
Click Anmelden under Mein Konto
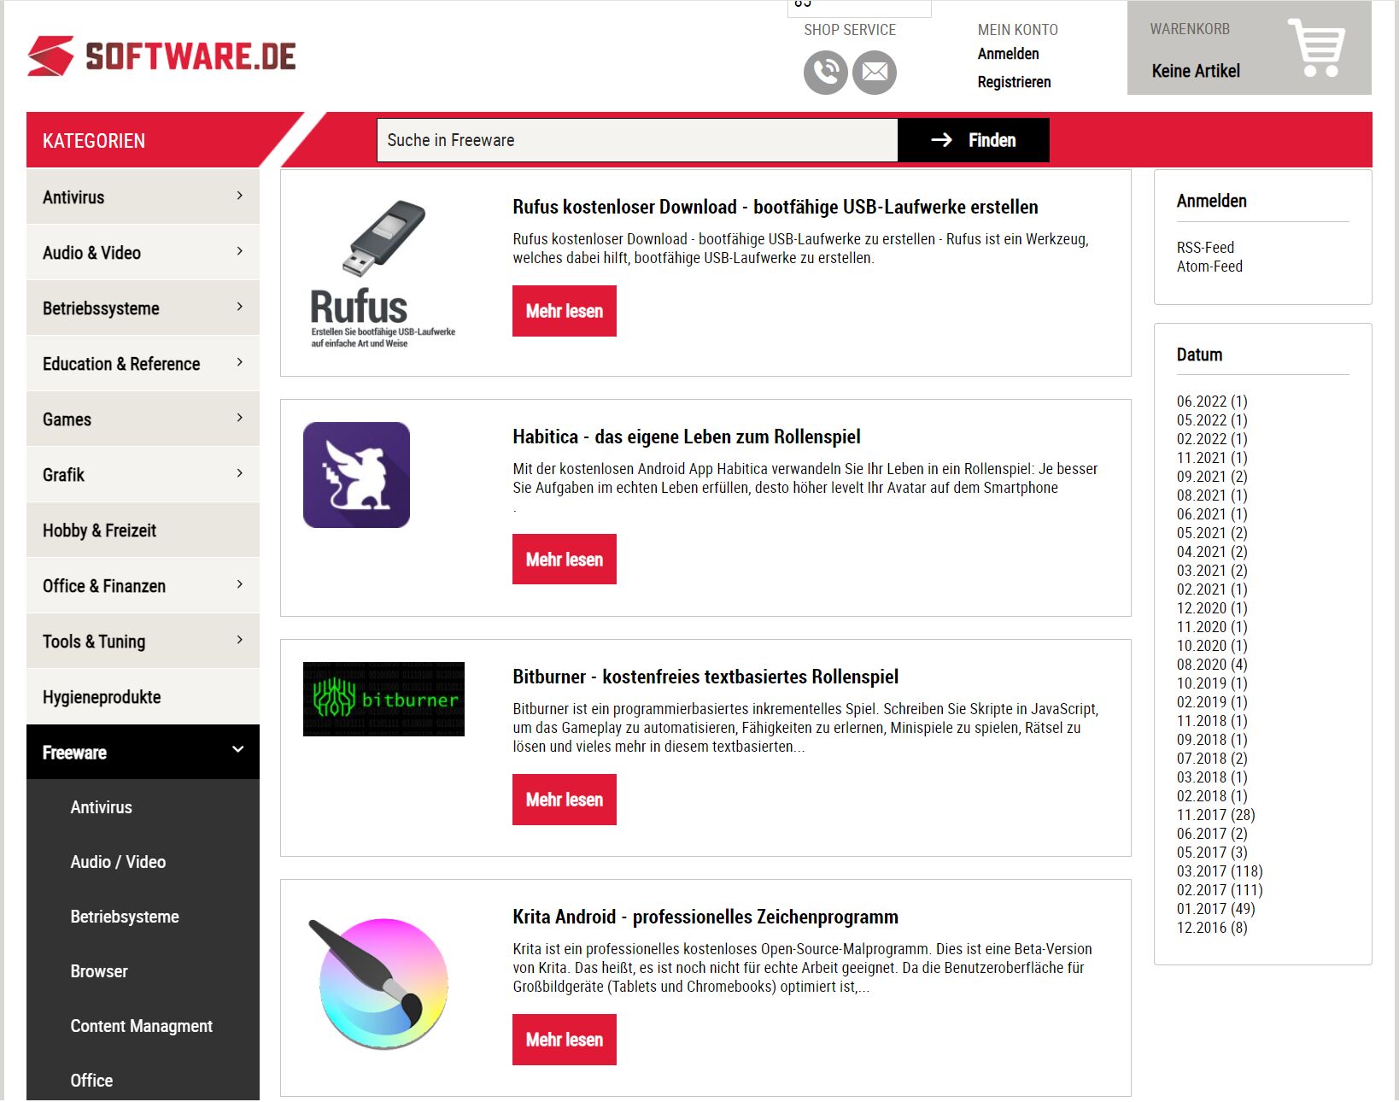pyautogui.click(x=1008, y=54)
